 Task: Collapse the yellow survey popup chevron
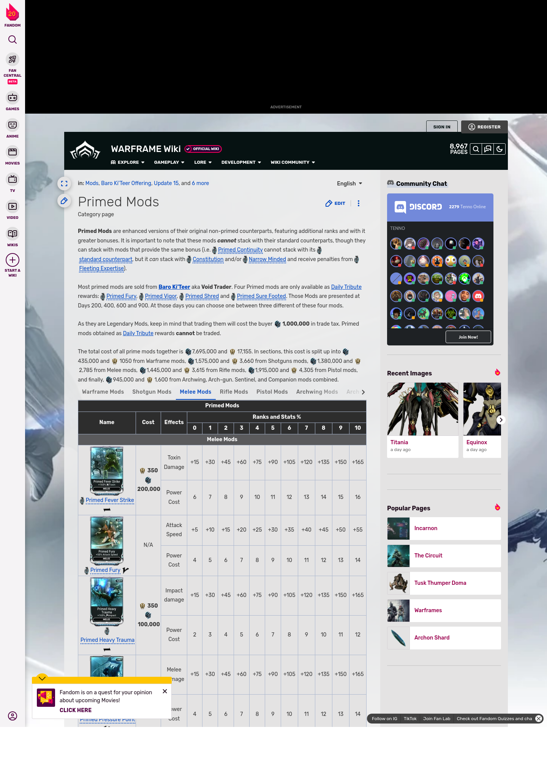coord(42,678)
